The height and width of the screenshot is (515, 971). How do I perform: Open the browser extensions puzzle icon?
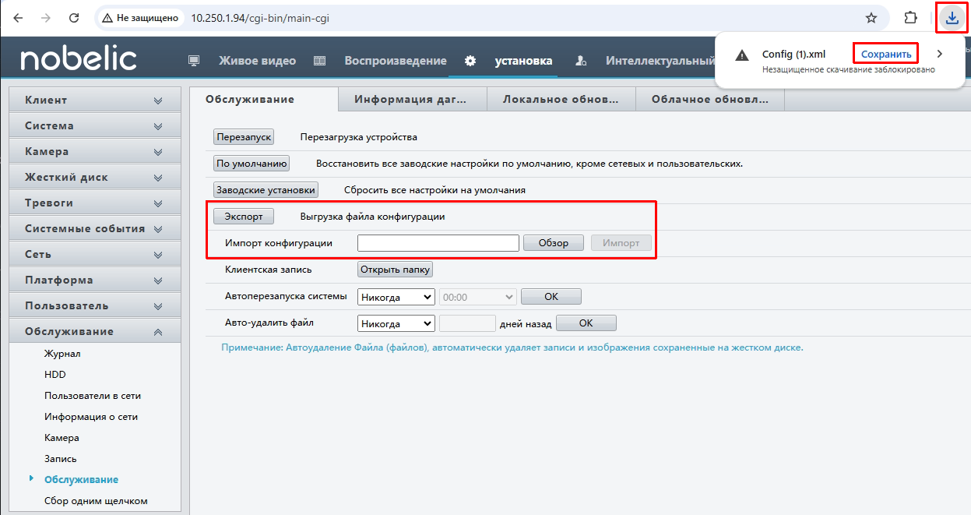coord(910,17)
